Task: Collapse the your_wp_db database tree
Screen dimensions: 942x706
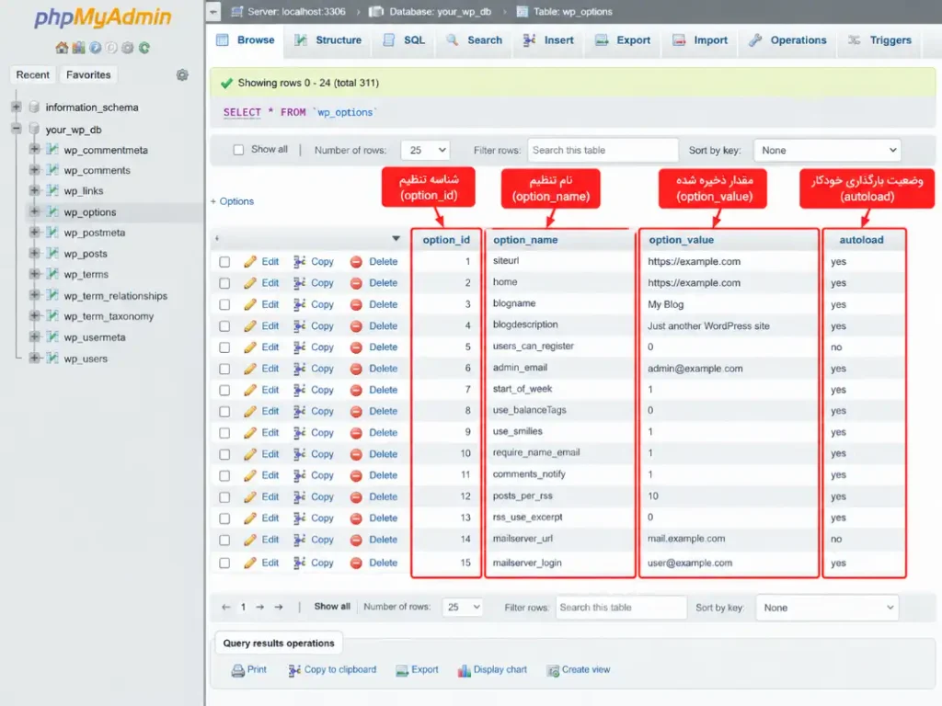Action: pyautogui.click(x=17, y=129)
